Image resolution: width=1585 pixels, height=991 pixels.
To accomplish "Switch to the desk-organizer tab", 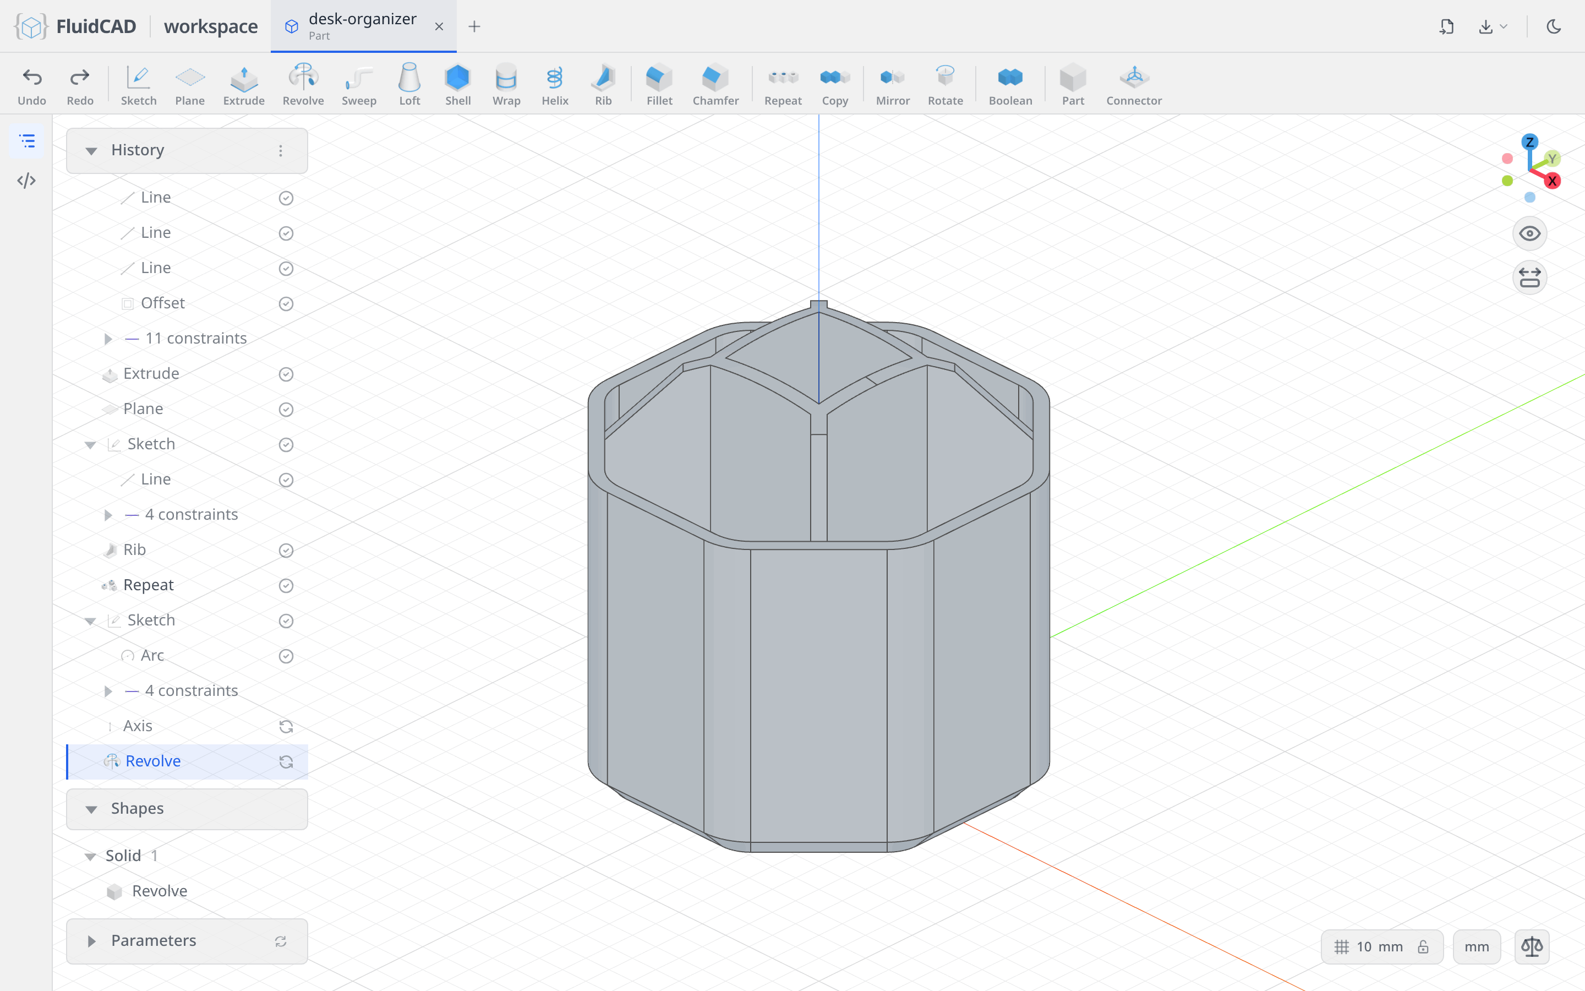I will 363,26.
